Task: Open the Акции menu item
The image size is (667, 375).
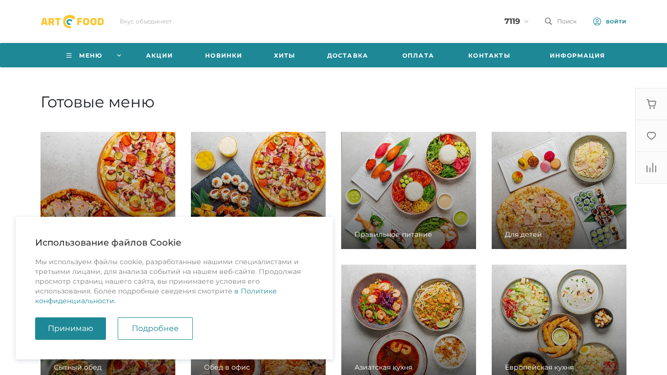Action: pyautogui.click(x=159, y=56)
